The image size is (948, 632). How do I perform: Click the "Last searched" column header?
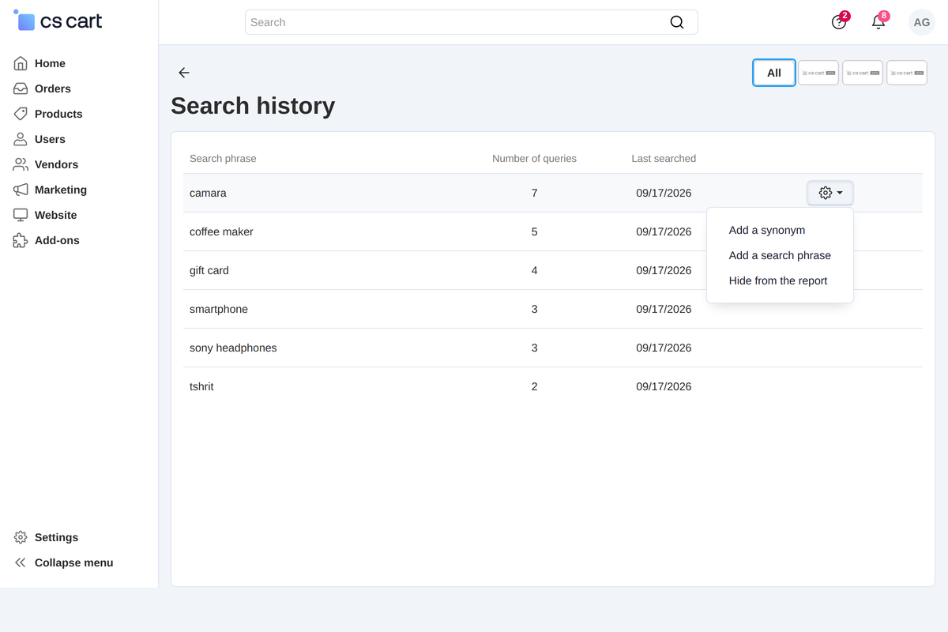coord(664,158)
